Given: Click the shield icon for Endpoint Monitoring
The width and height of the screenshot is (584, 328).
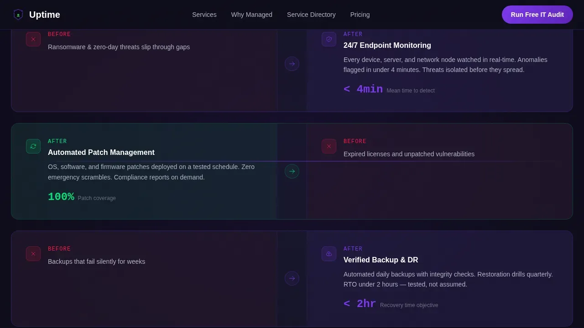Looking at the screenshot, I should tap(329, 39).
